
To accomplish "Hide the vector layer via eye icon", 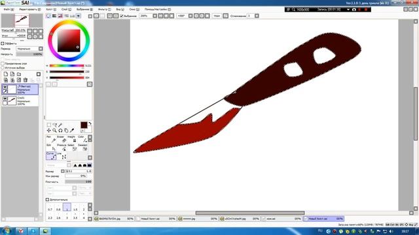I will coord(5,87).
